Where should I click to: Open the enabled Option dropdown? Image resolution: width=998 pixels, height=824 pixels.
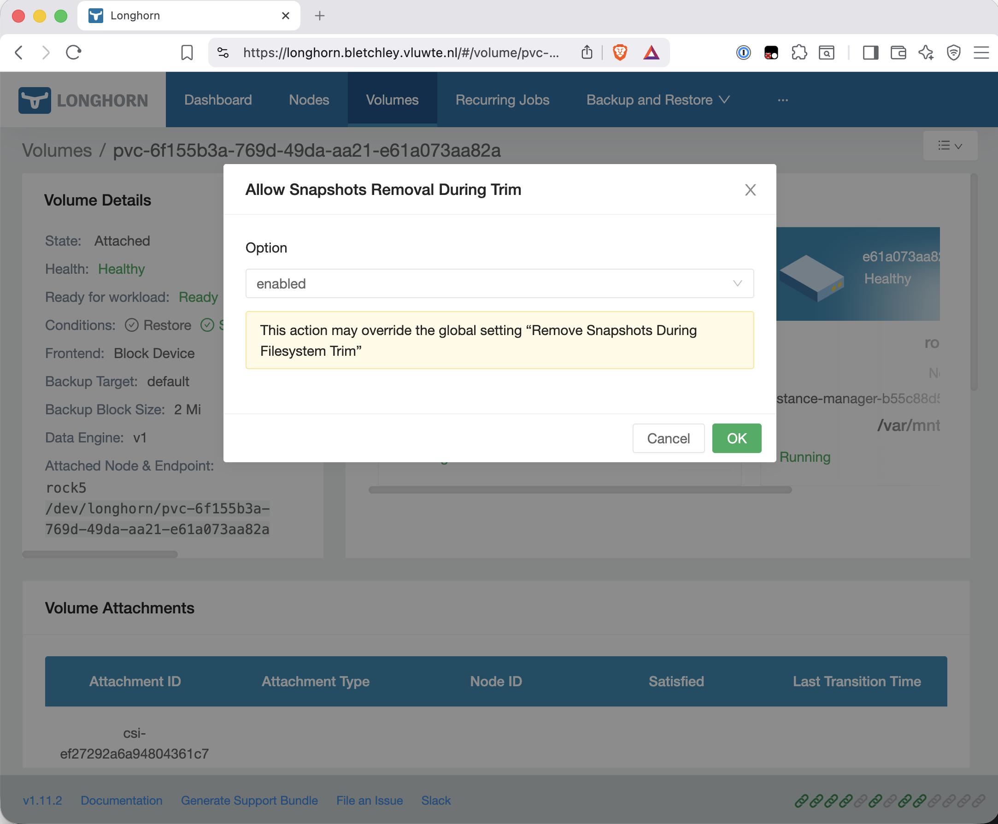pos(500,283)
